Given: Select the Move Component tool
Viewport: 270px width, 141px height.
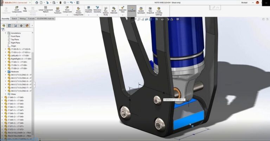Looking at the screenshot, I should 67,10.
